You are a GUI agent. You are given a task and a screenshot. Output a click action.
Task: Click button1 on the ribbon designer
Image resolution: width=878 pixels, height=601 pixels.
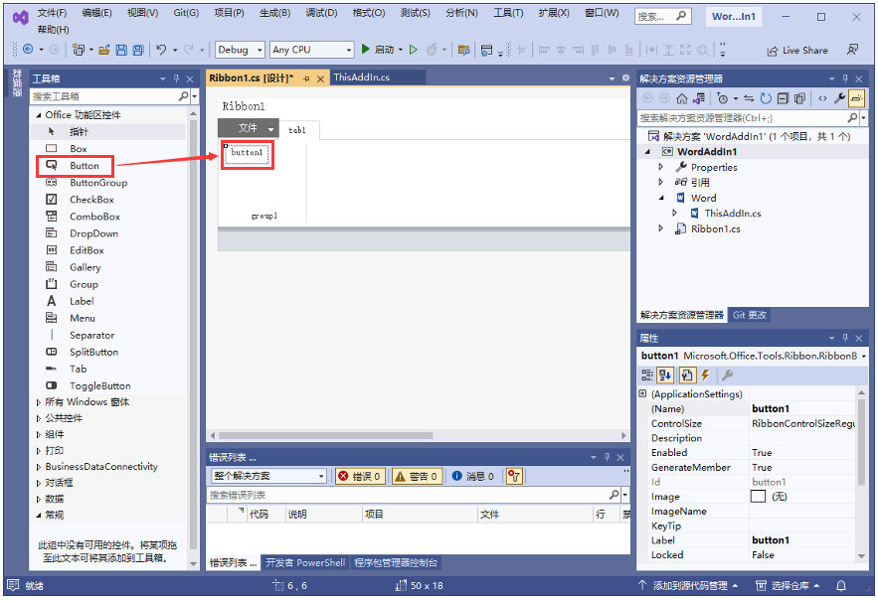(247, 153)
